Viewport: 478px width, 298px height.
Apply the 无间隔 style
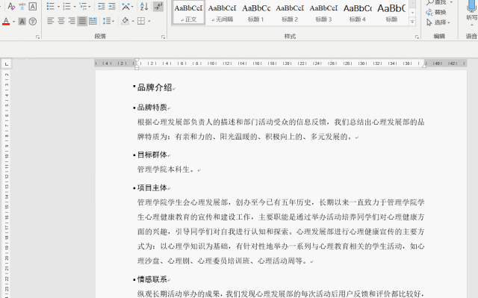point(223,13)
